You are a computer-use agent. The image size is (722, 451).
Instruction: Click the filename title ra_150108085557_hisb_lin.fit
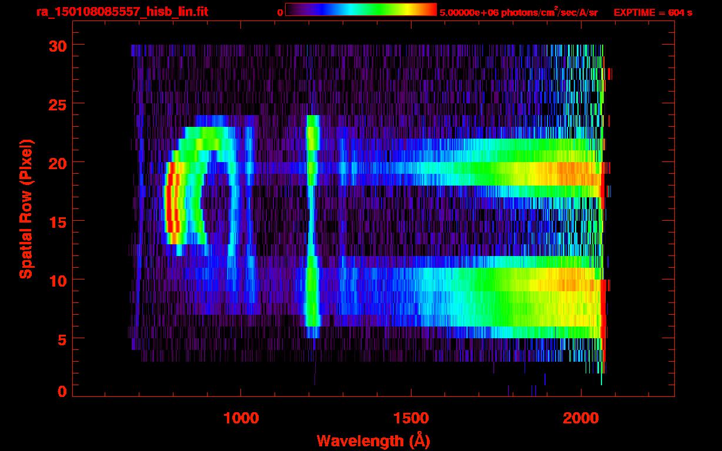tap(121, 12)
